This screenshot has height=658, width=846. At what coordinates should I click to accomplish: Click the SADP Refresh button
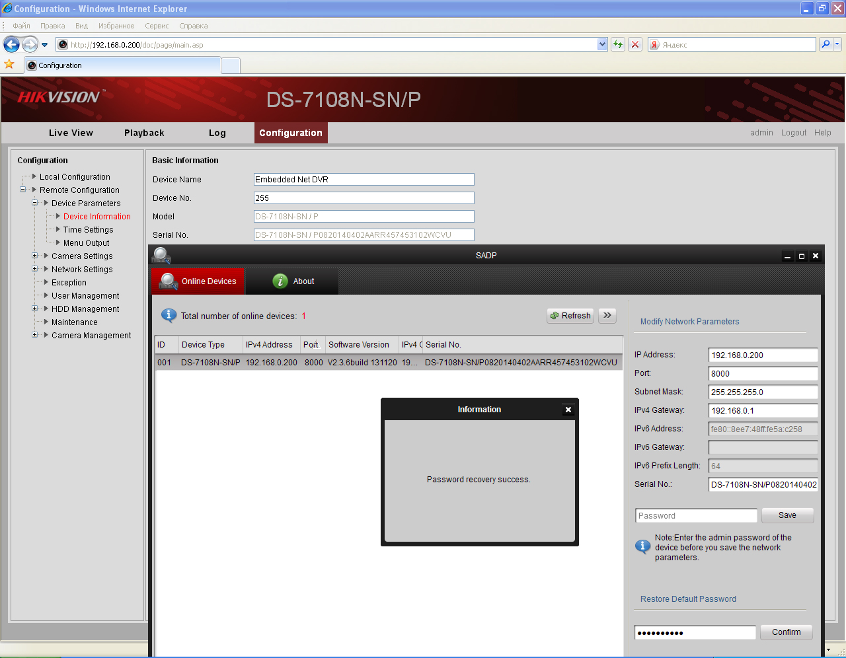(x=570, y=316)
